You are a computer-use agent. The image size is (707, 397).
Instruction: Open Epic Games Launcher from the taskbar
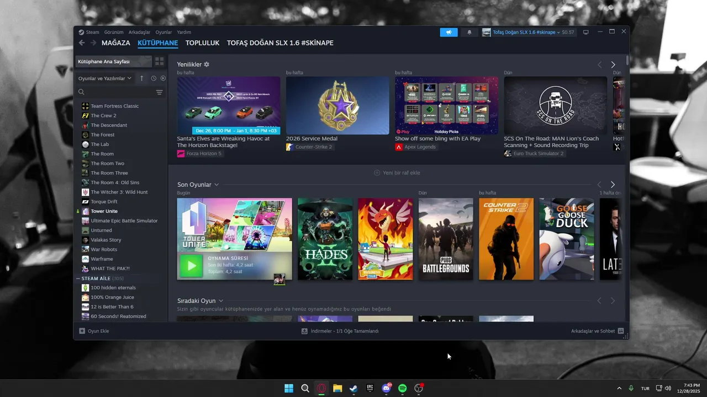(x=370, y=388)
